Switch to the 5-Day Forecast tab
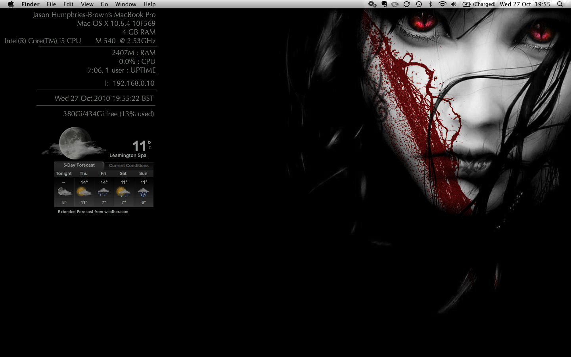This screenshot has height=357, width=571. coord(79,165)
